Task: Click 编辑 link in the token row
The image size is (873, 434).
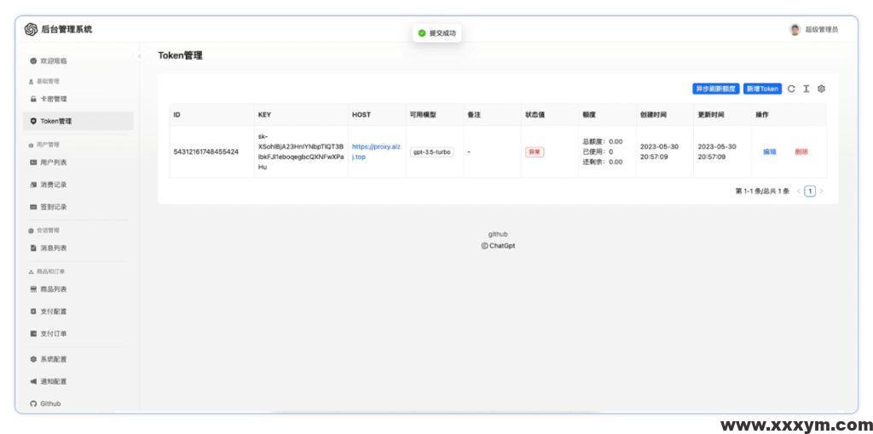Action: point(769,151)
